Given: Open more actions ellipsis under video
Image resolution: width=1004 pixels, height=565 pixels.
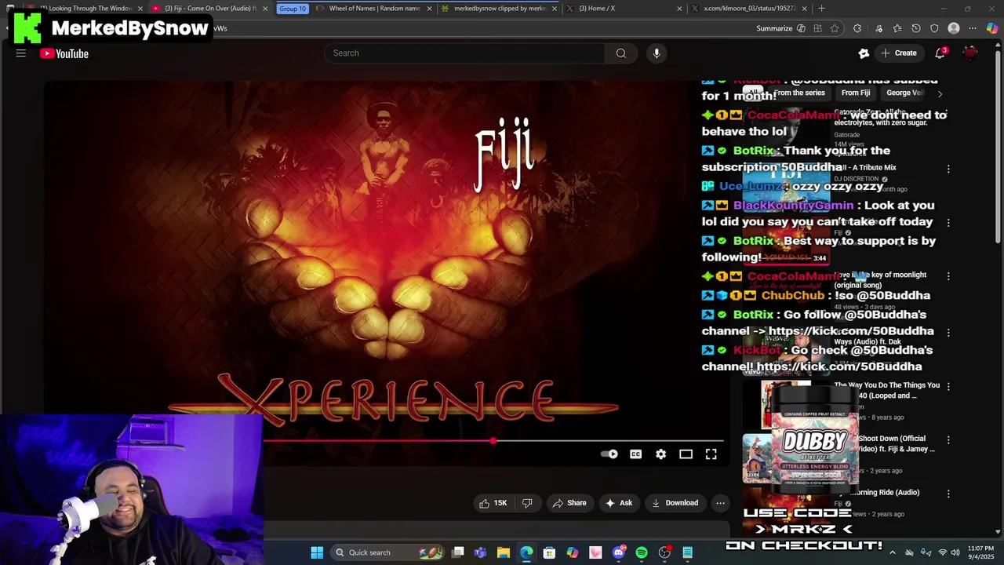Looking at the screenshot, I should click(x=720, y=503).
